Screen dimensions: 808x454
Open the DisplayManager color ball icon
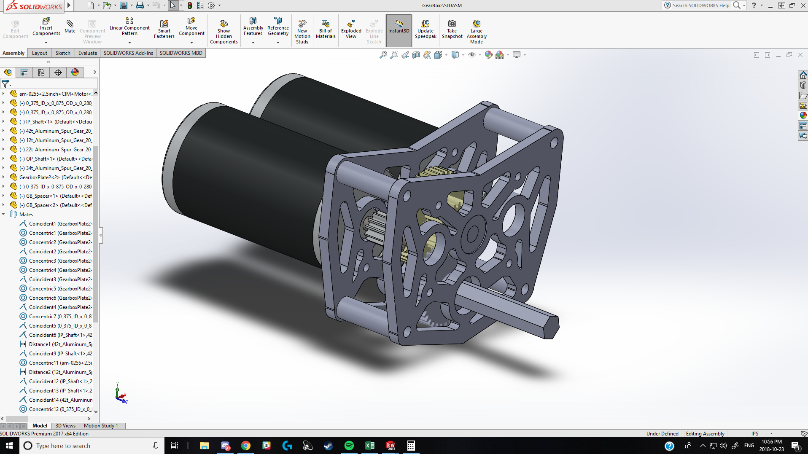click(x=75, y=73)
